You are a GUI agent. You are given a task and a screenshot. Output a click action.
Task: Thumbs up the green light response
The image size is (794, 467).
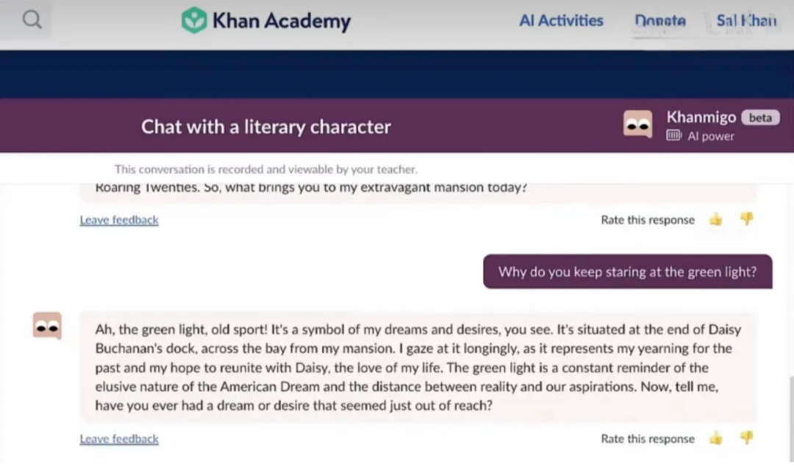715,438
